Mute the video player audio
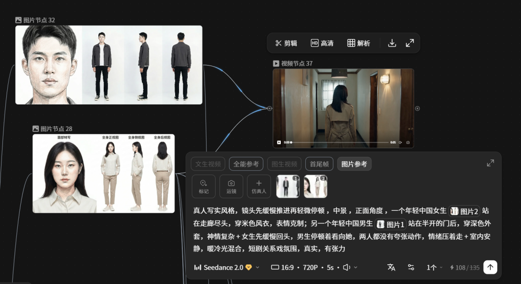 (x=399, y=142)
